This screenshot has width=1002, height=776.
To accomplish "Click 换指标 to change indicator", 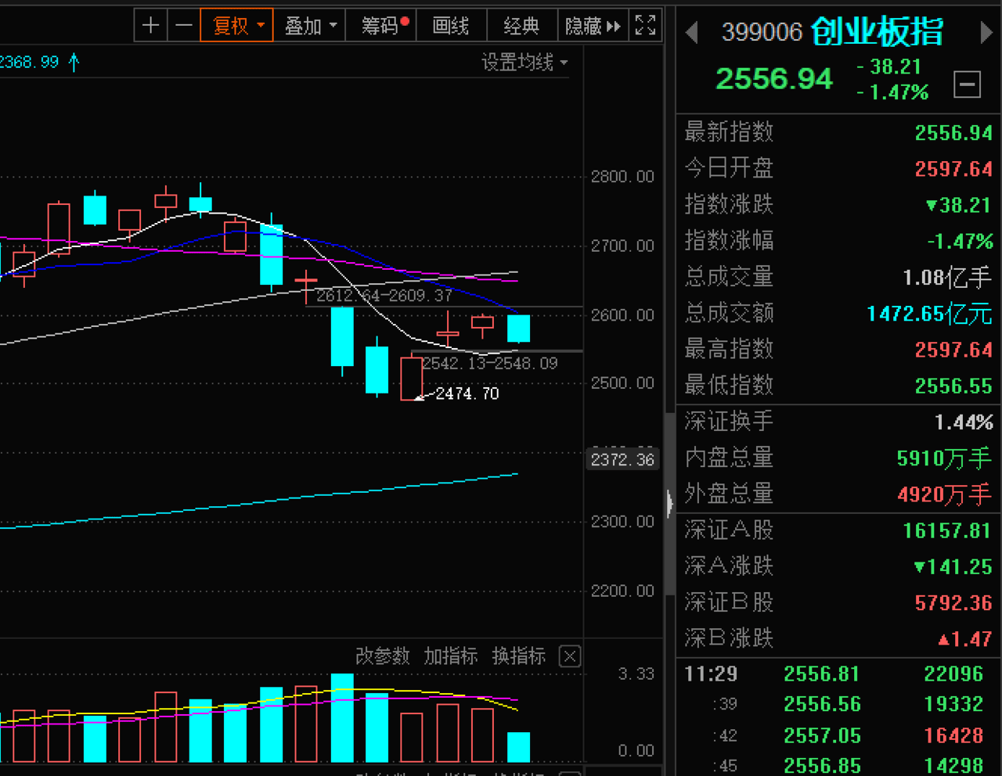I will 519,656.
